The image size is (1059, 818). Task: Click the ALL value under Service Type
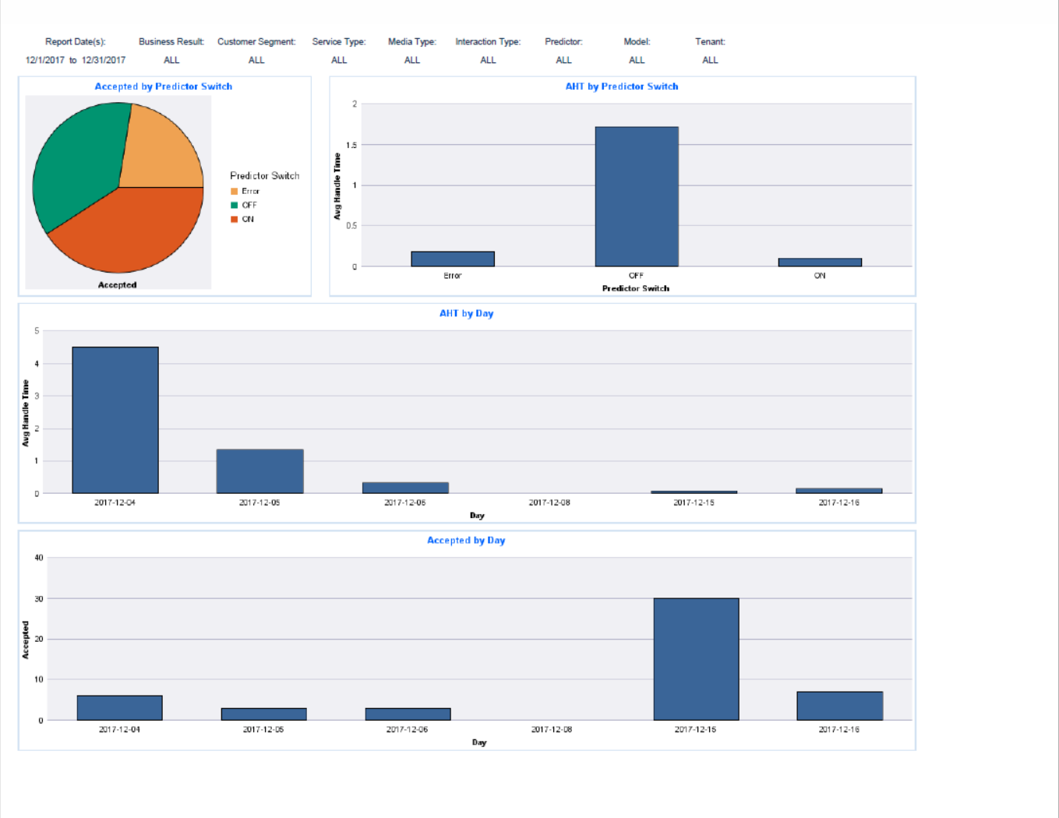click(339, 60)
